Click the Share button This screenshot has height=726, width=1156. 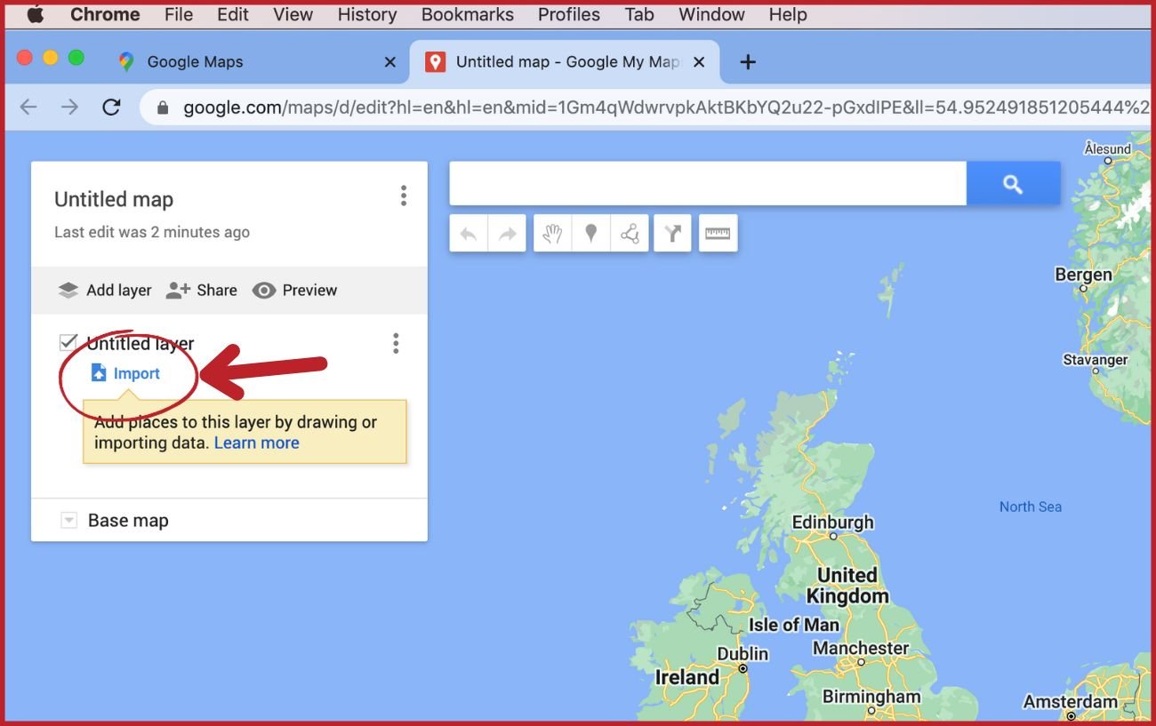click(202, 290)
